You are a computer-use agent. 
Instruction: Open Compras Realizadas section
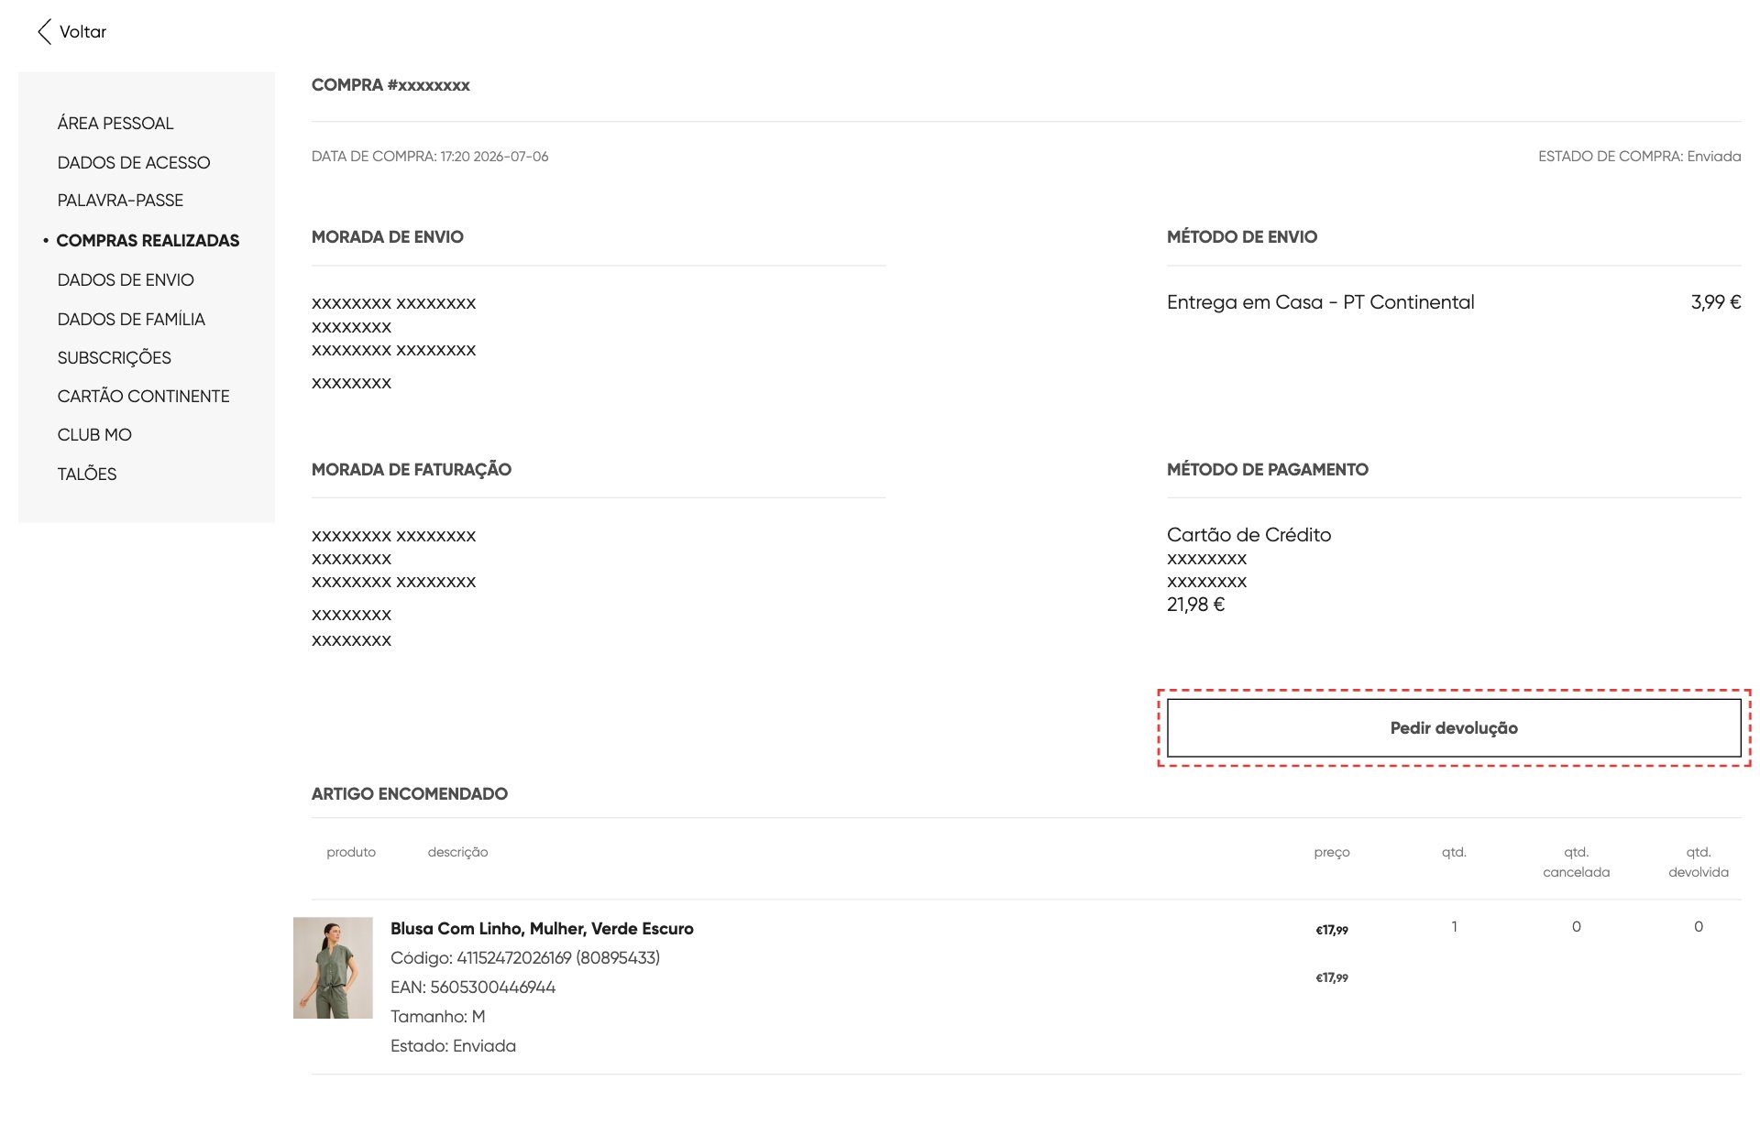148,241
